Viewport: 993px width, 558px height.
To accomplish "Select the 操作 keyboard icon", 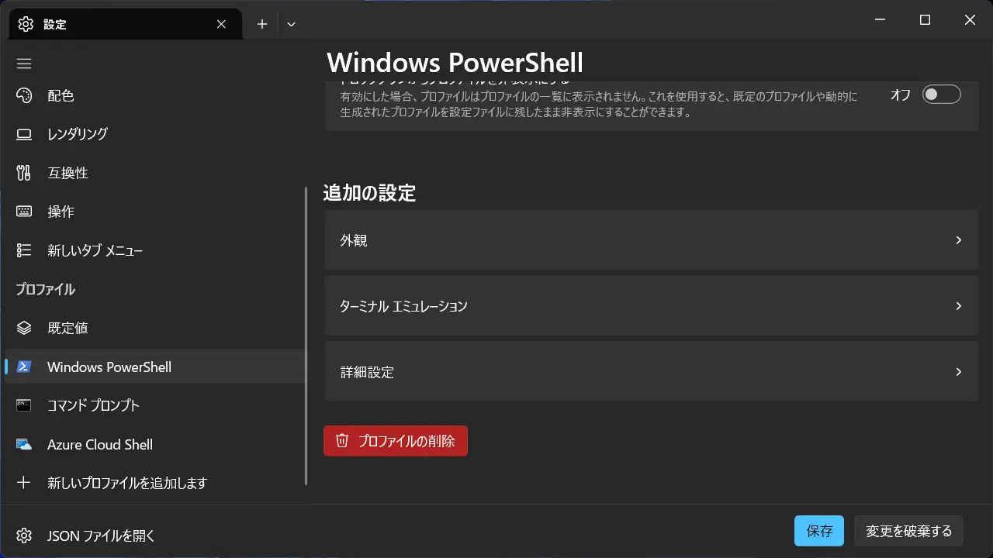I will coord(24,212).
